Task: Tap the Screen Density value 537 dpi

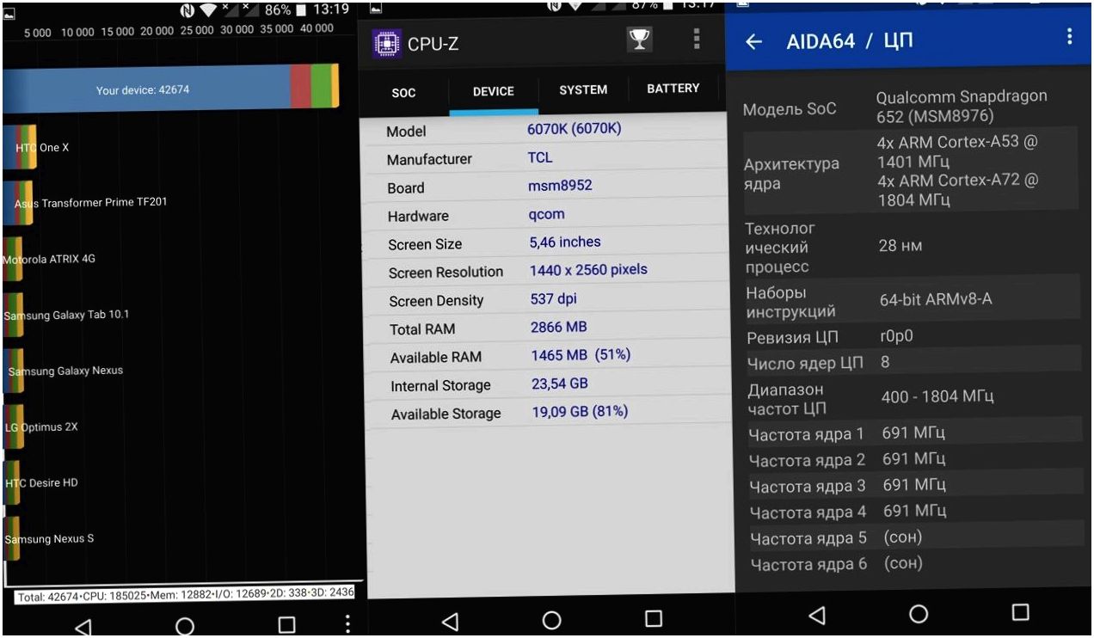Action: pyautogui.click(x=553, y=299)
